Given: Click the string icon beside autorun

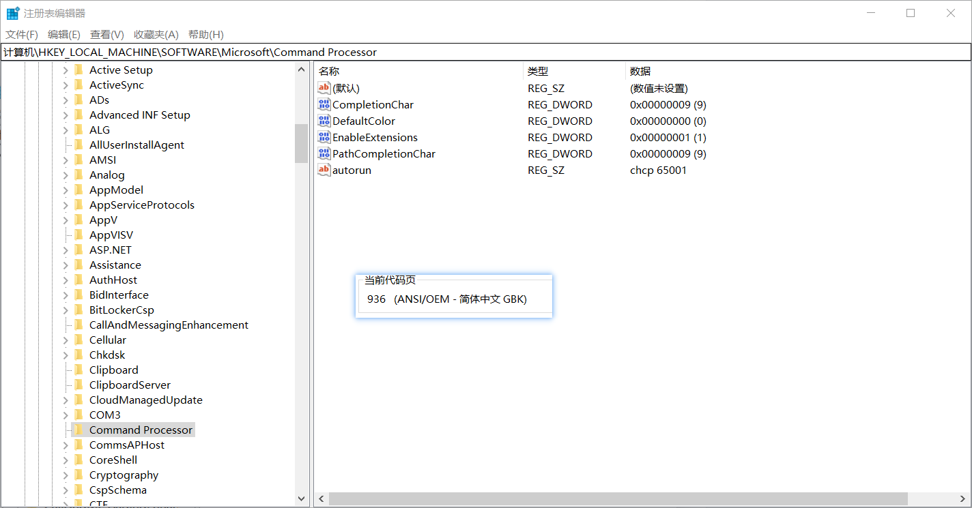Looking at the screenshot, I should pos(324,170).
